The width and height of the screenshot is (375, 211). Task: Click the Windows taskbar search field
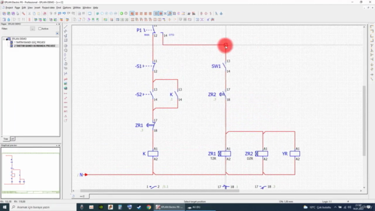43,207
